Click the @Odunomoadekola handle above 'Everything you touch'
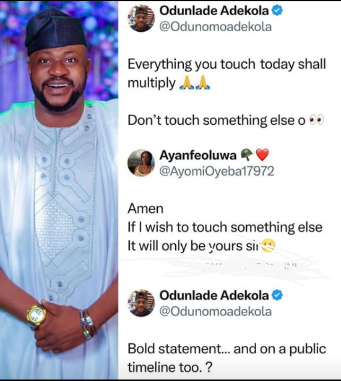341x381 pixels. tap(215, 27)
